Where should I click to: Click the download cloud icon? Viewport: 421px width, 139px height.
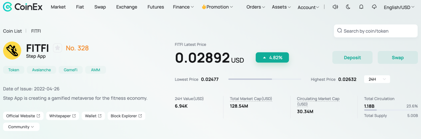[374, 7]
